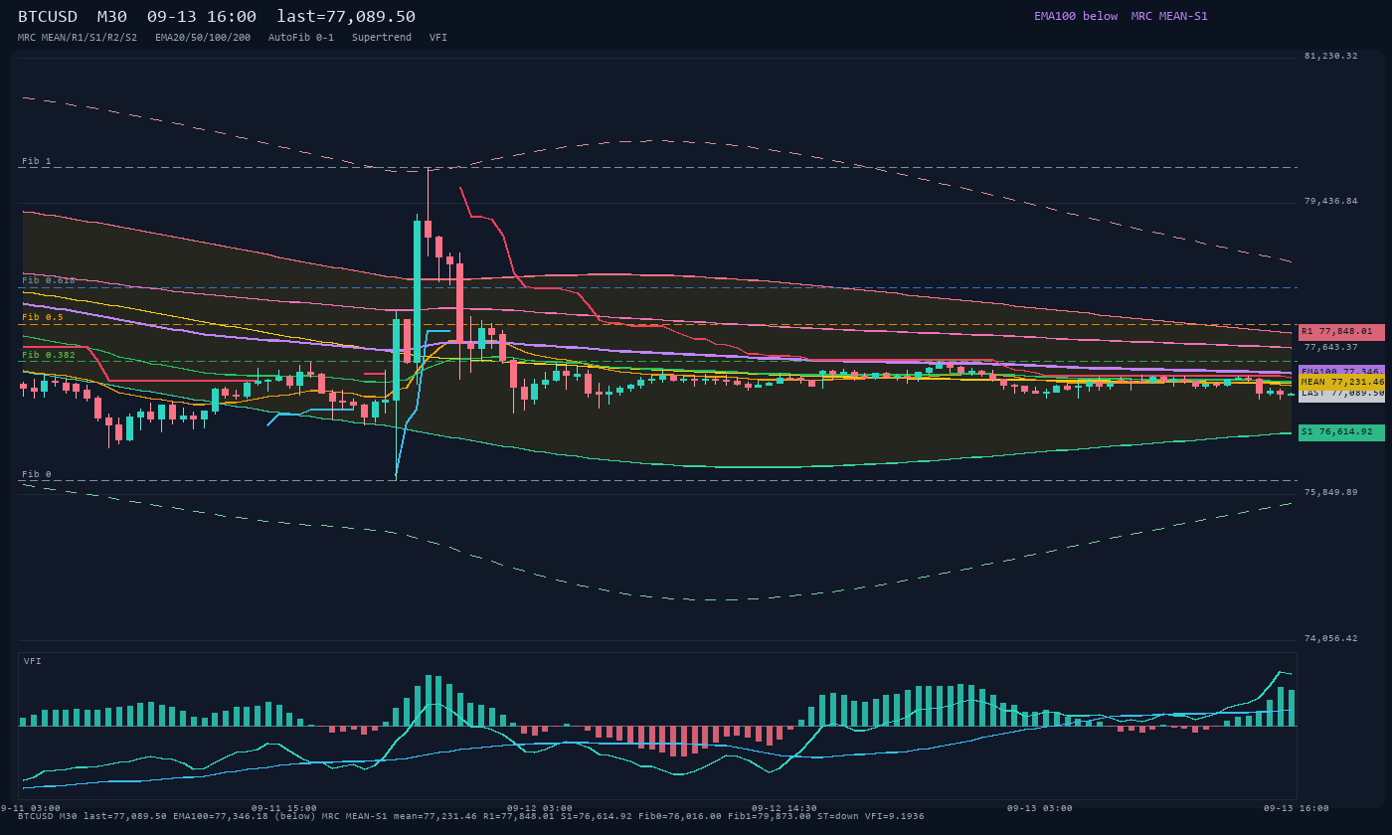
Task: Click the Supertrend legend entry
Action: tap(382, 38)
